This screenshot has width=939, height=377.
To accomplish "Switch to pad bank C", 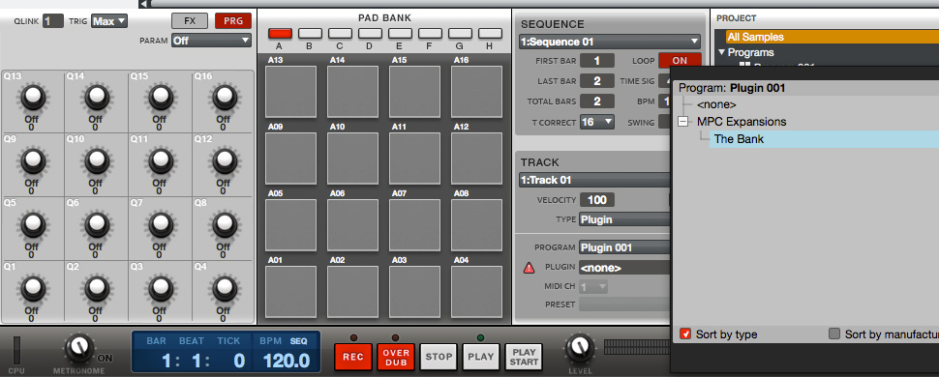I will point(340,34).
